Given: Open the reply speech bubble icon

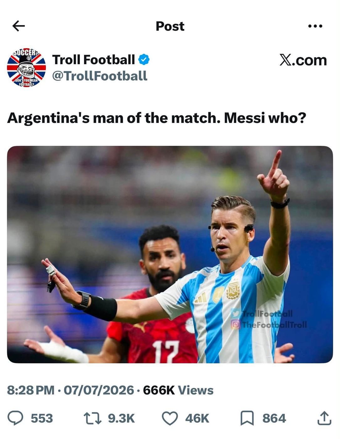Looking at the screenshot, I should coord(15,418).
